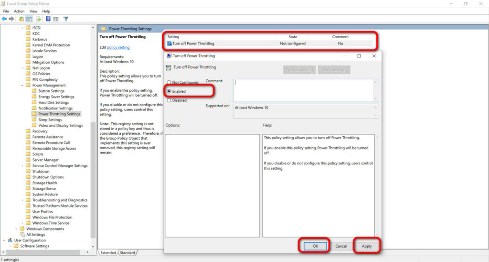Switch to the Standard tab
The image size is (489, 262).
(128, 252)
